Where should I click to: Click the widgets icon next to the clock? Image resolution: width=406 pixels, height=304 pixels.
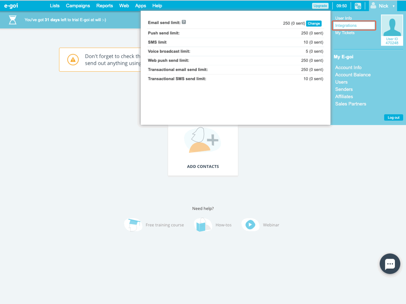coord(358,6)
